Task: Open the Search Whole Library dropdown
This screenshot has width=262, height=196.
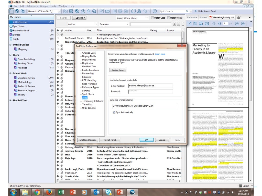Action: coord(148,18)
